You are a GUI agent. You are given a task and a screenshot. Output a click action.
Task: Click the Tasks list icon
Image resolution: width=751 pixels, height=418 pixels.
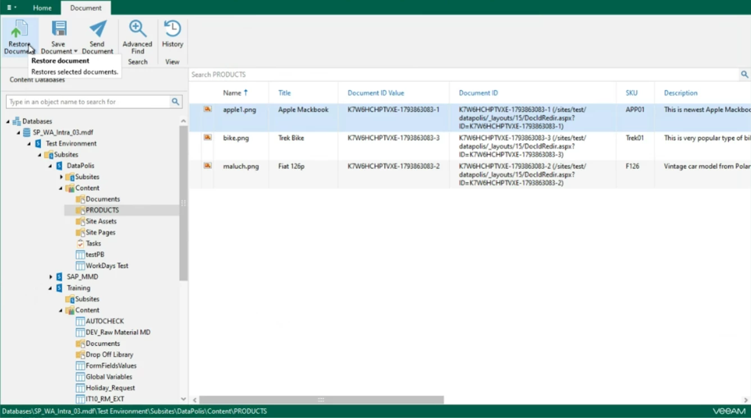coord(80,244)
